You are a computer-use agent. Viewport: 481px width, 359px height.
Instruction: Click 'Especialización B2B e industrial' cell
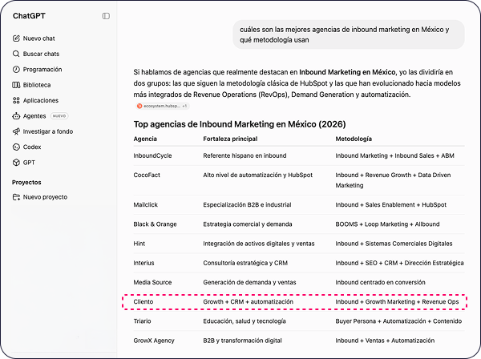pyautogui.click(x=247, y=205)
